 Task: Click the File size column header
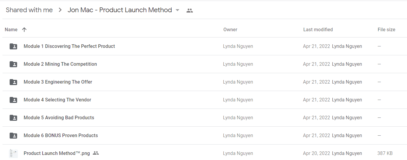(386, 29)
